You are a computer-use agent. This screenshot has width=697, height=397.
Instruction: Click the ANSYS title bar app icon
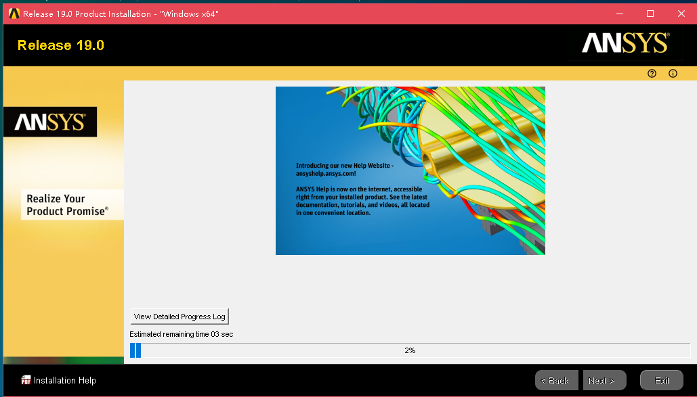pos(14,14)
